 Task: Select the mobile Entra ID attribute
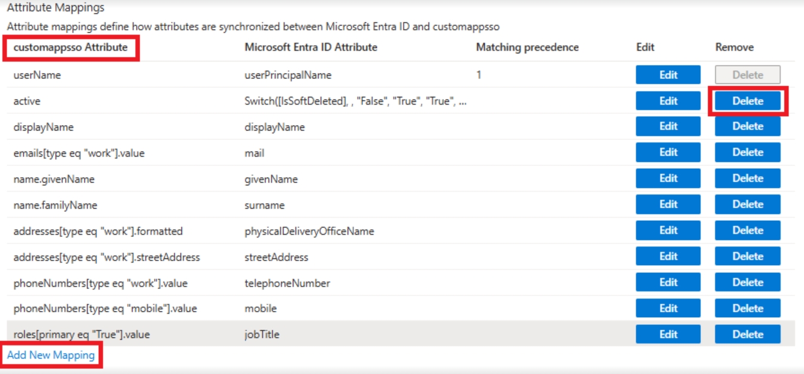pos(261,309)
